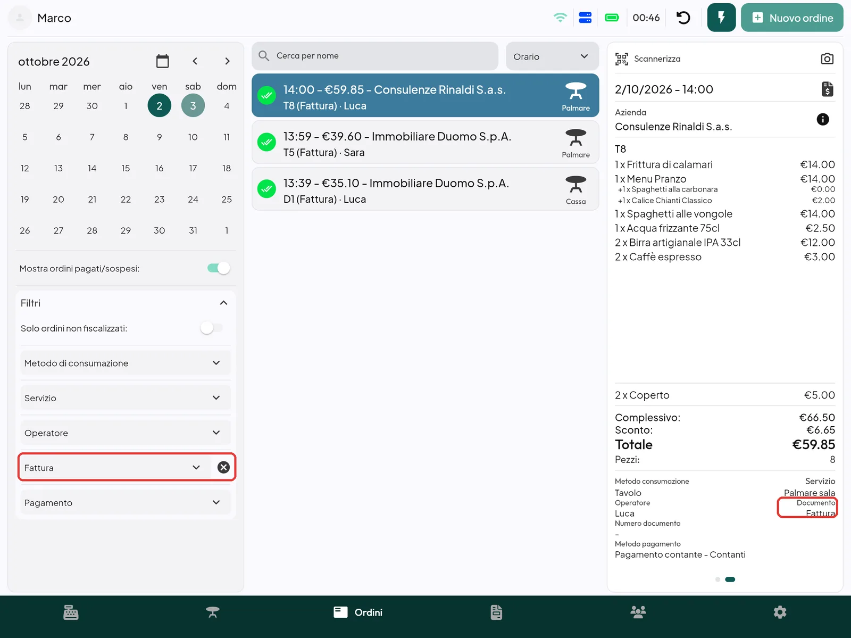Open the settings gear in bottom bar
This screenshot has height=638, width=851.
(x=780, y=612)
